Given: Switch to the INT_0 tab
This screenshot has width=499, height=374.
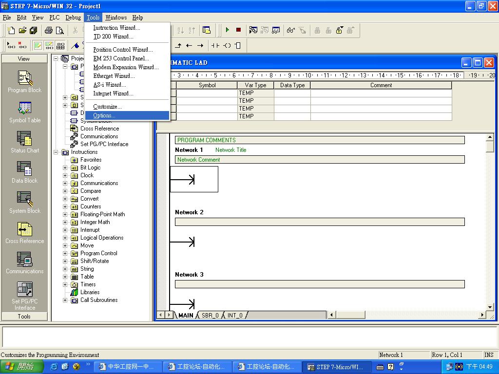Looking at the screenshot, I should point(235,316).
